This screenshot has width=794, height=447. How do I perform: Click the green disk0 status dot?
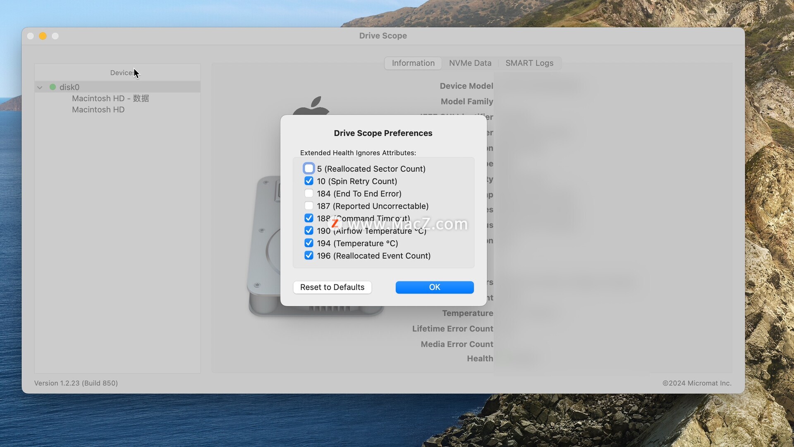53,87
